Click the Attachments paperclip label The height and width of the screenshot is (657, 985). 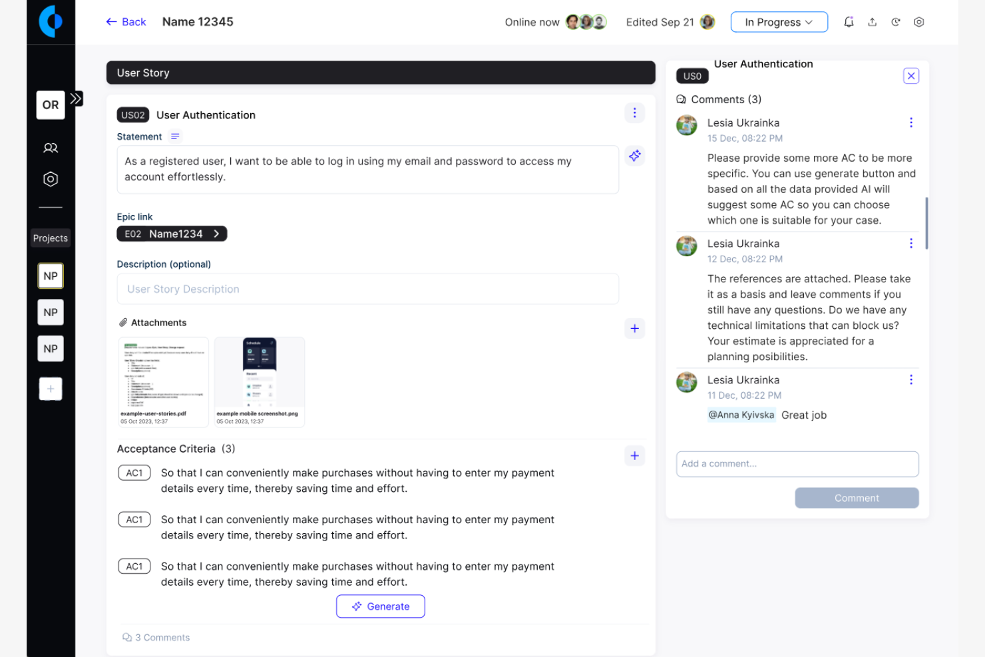point(152,323)
